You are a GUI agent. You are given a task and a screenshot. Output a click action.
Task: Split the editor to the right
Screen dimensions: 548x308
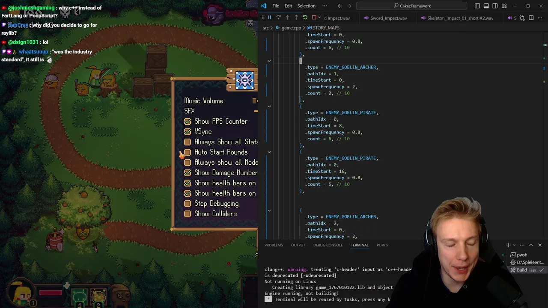coord(531,18)
